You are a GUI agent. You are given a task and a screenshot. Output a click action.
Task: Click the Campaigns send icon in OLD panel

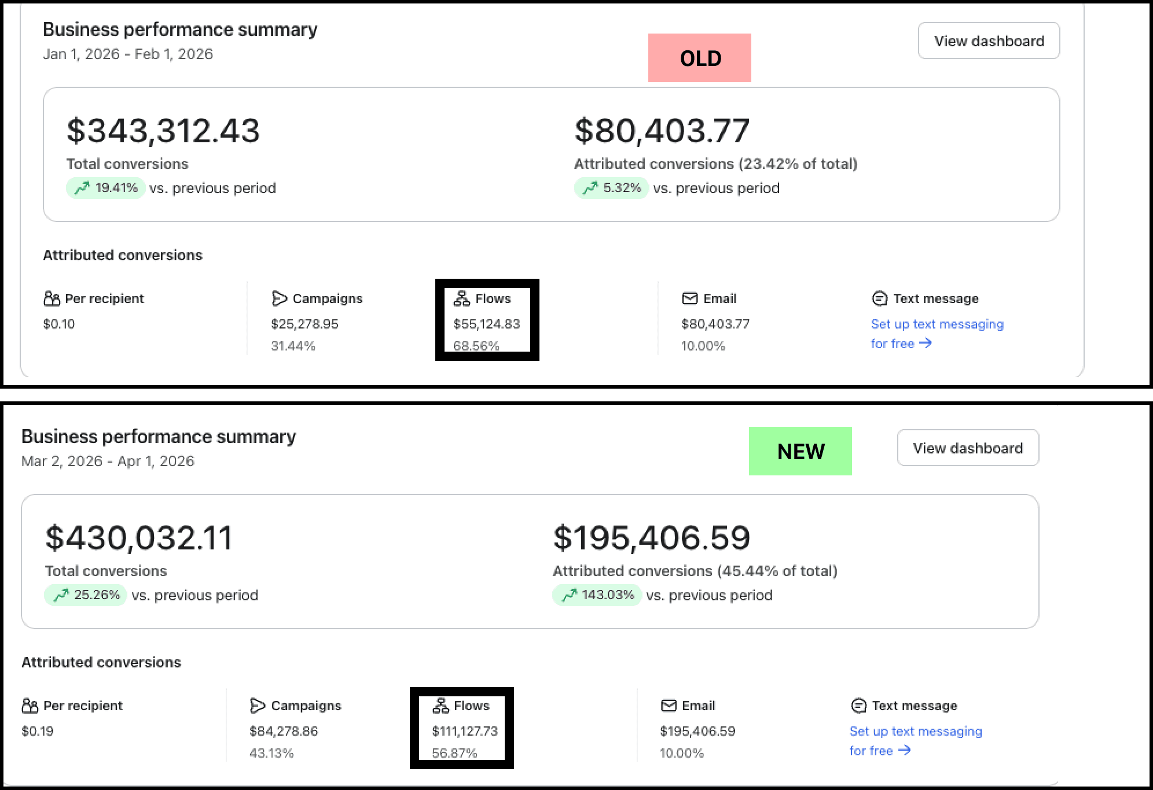tap(280, 298)
